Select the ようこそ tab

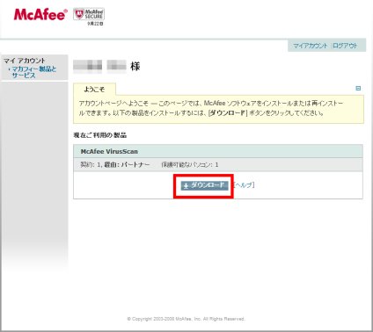94,90
